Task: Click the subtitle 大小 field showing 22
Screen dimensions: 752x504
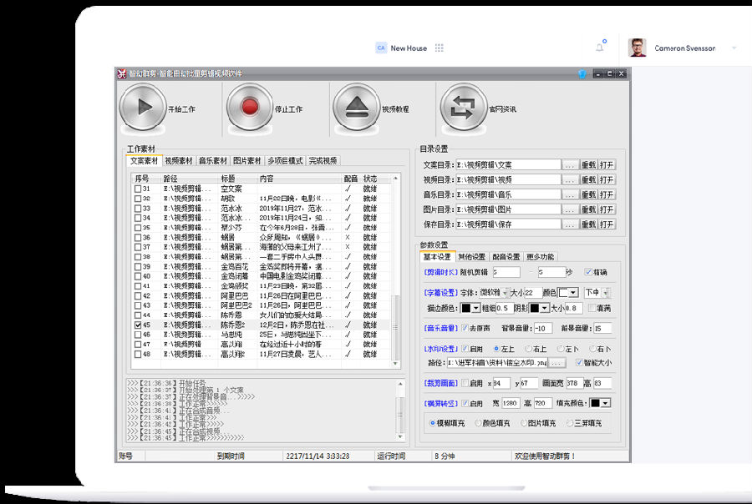Action: [532, 292]
